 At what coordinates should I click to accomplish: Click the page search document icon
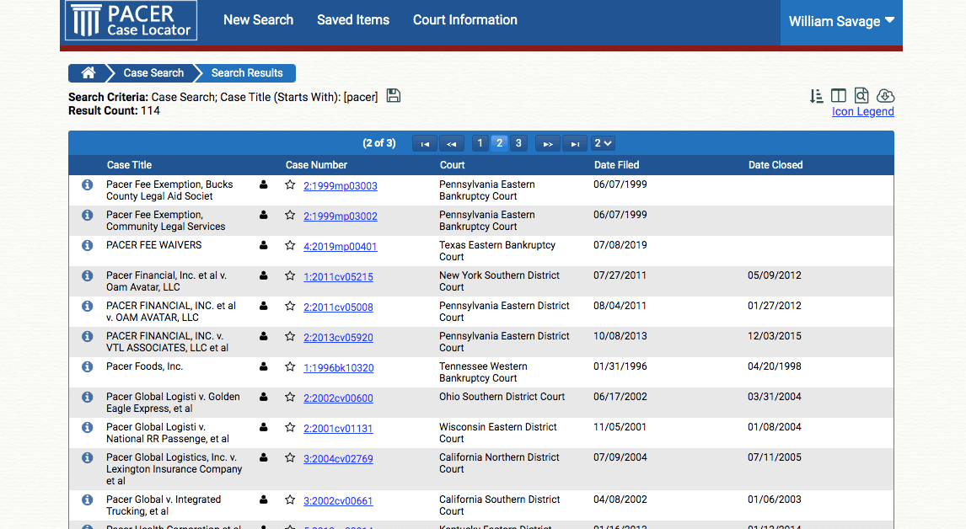(x=861, y=95)
